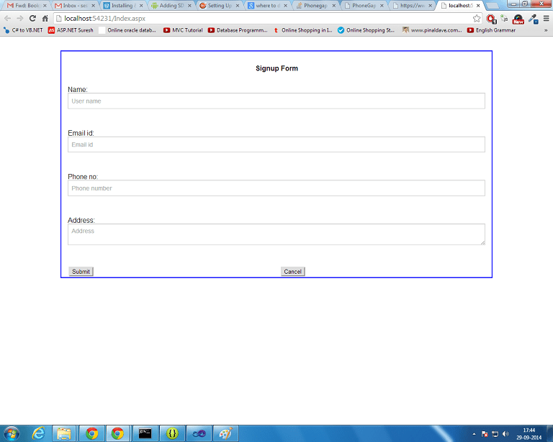Open the Windows Start menu
Viewport: 553px width, 442px height.
click(x=11, y=433)
